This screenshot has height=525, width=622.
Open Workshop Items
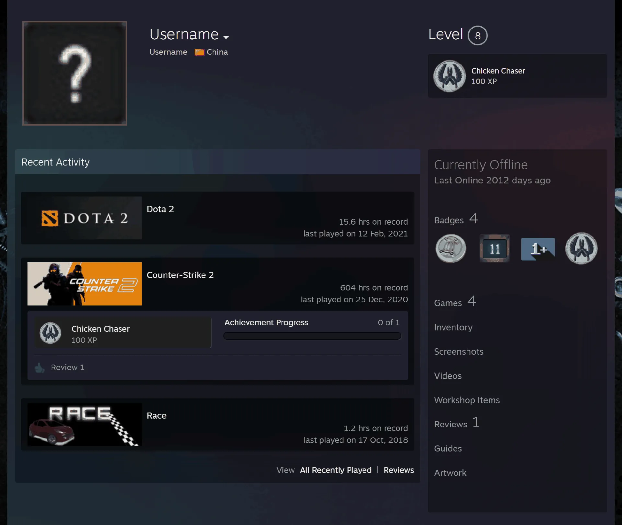(467, 400)
